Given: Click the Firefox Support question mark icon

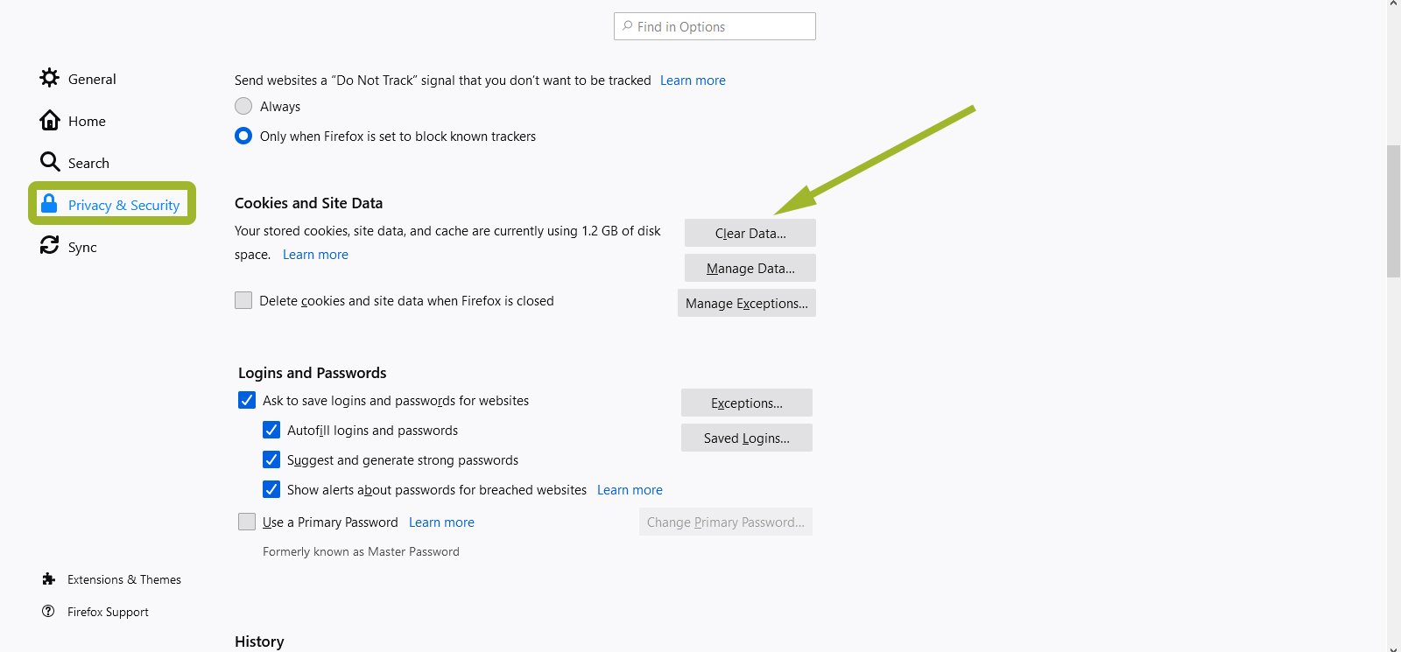Looking at the screenshot, I should pyautogui.click(x=48, y=612).
